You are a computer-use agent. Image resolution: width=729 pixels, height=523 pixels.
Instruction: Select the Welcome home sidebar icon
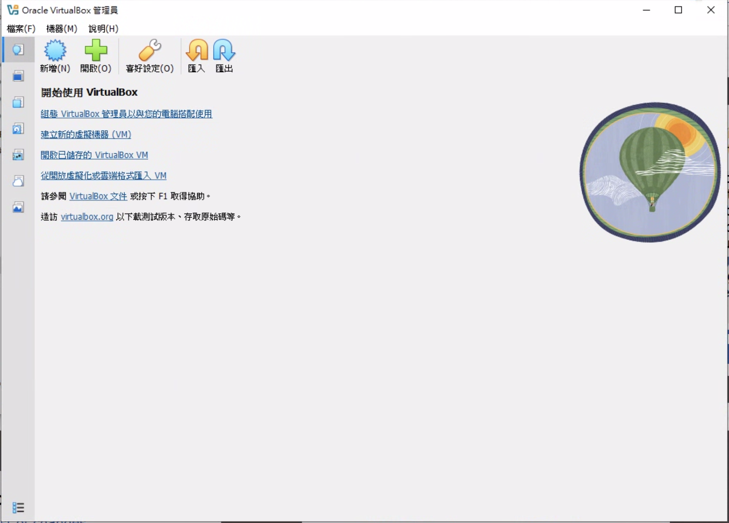(x=18, y=50)
